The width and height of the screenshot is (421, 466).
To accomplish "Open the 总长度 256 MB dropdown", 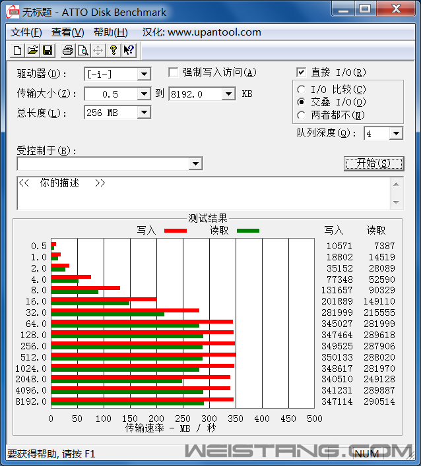I will 145,113.
